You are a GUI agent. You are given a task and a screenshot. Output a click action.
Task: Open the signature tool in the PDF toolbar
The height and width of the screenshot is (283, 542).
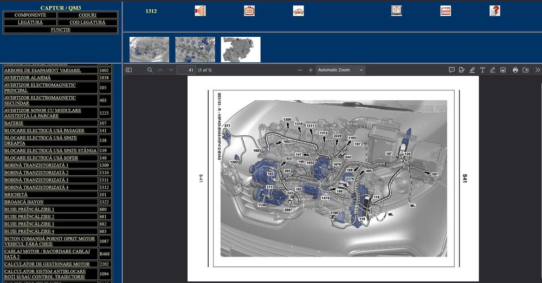[462, 70]
